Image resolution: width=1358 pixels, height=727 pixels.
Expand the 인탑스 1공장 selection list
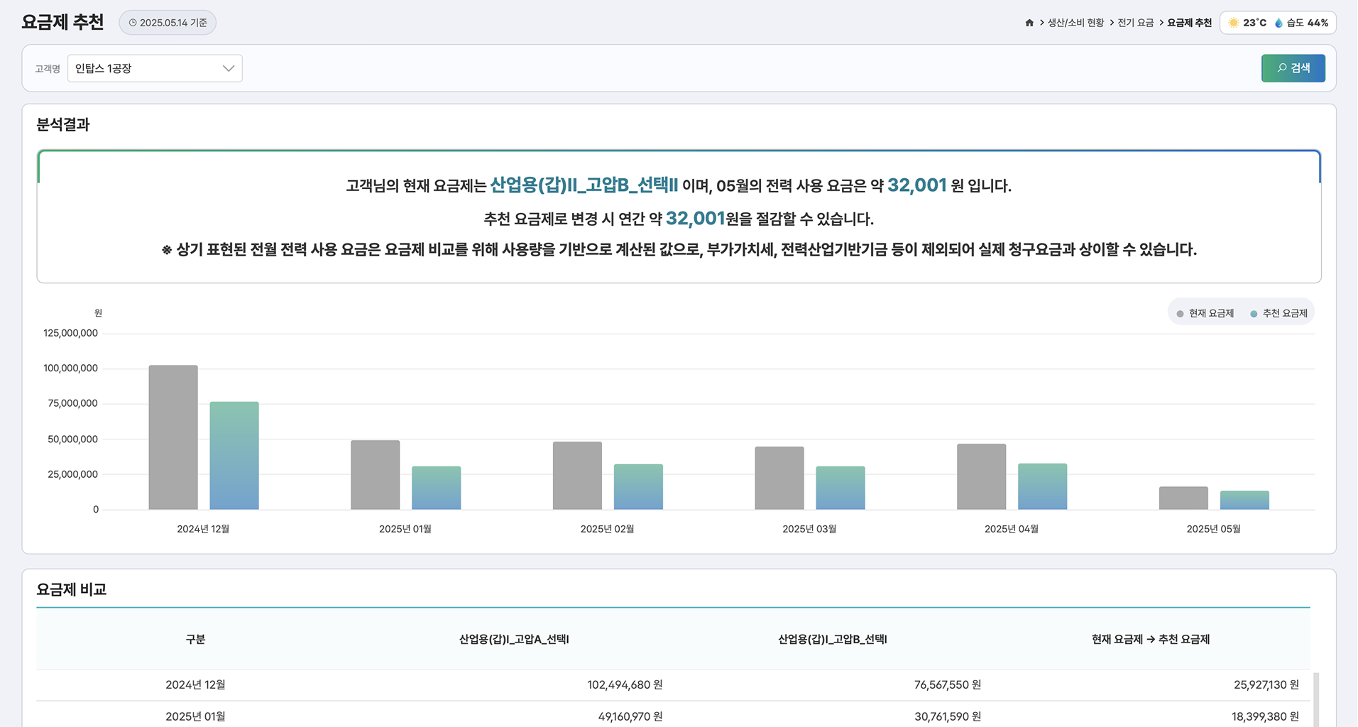click(x=155, y=68)
